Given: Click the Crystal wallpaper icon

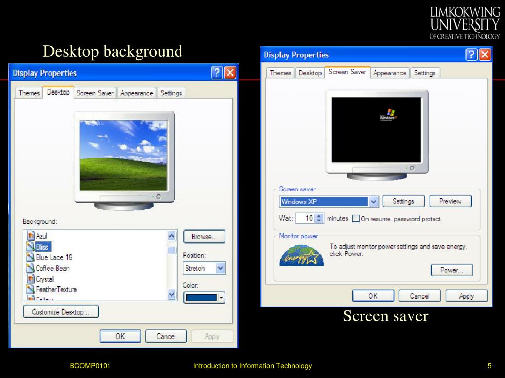Looking at the screenshot, I should point(31,279).
